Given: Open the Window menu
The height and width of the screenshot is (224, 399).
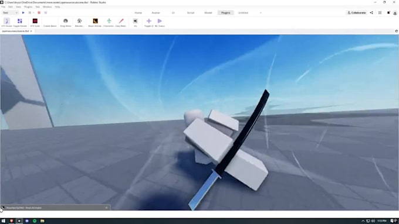Looking at the screenshot, I should (x=47, y=7).
